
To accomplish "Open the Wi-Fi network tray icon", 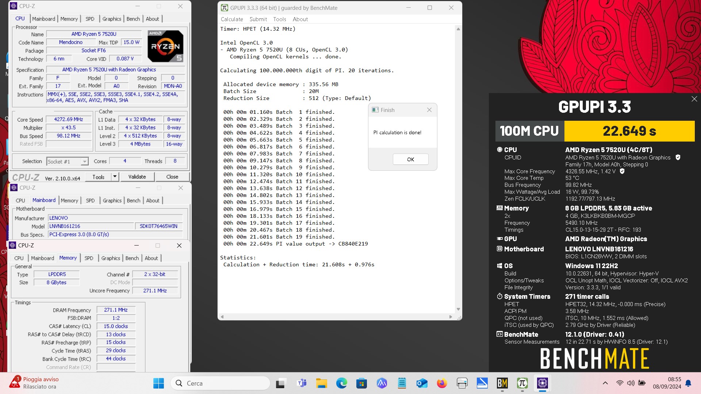I will 620,383.
